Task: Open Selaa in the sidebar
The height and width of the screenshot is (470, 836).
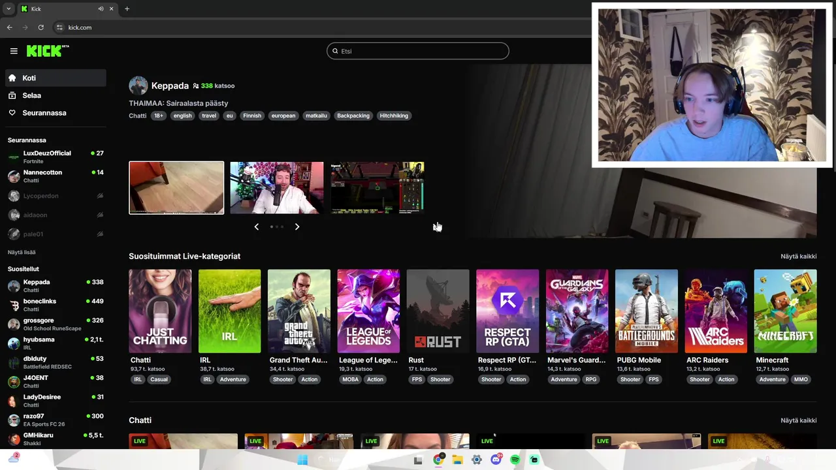Action: click(56, 95)
